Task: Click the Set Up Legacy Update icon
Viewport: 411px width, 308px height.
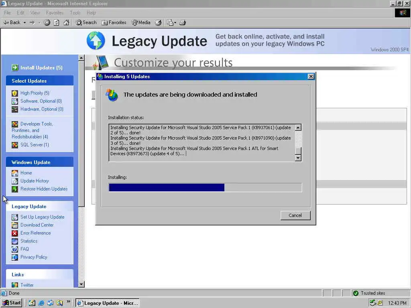Action: (15, 217)
